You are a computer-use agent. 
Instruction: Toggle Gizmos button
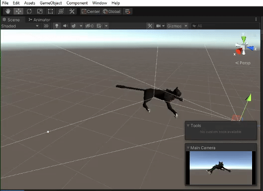coord(174,26)
